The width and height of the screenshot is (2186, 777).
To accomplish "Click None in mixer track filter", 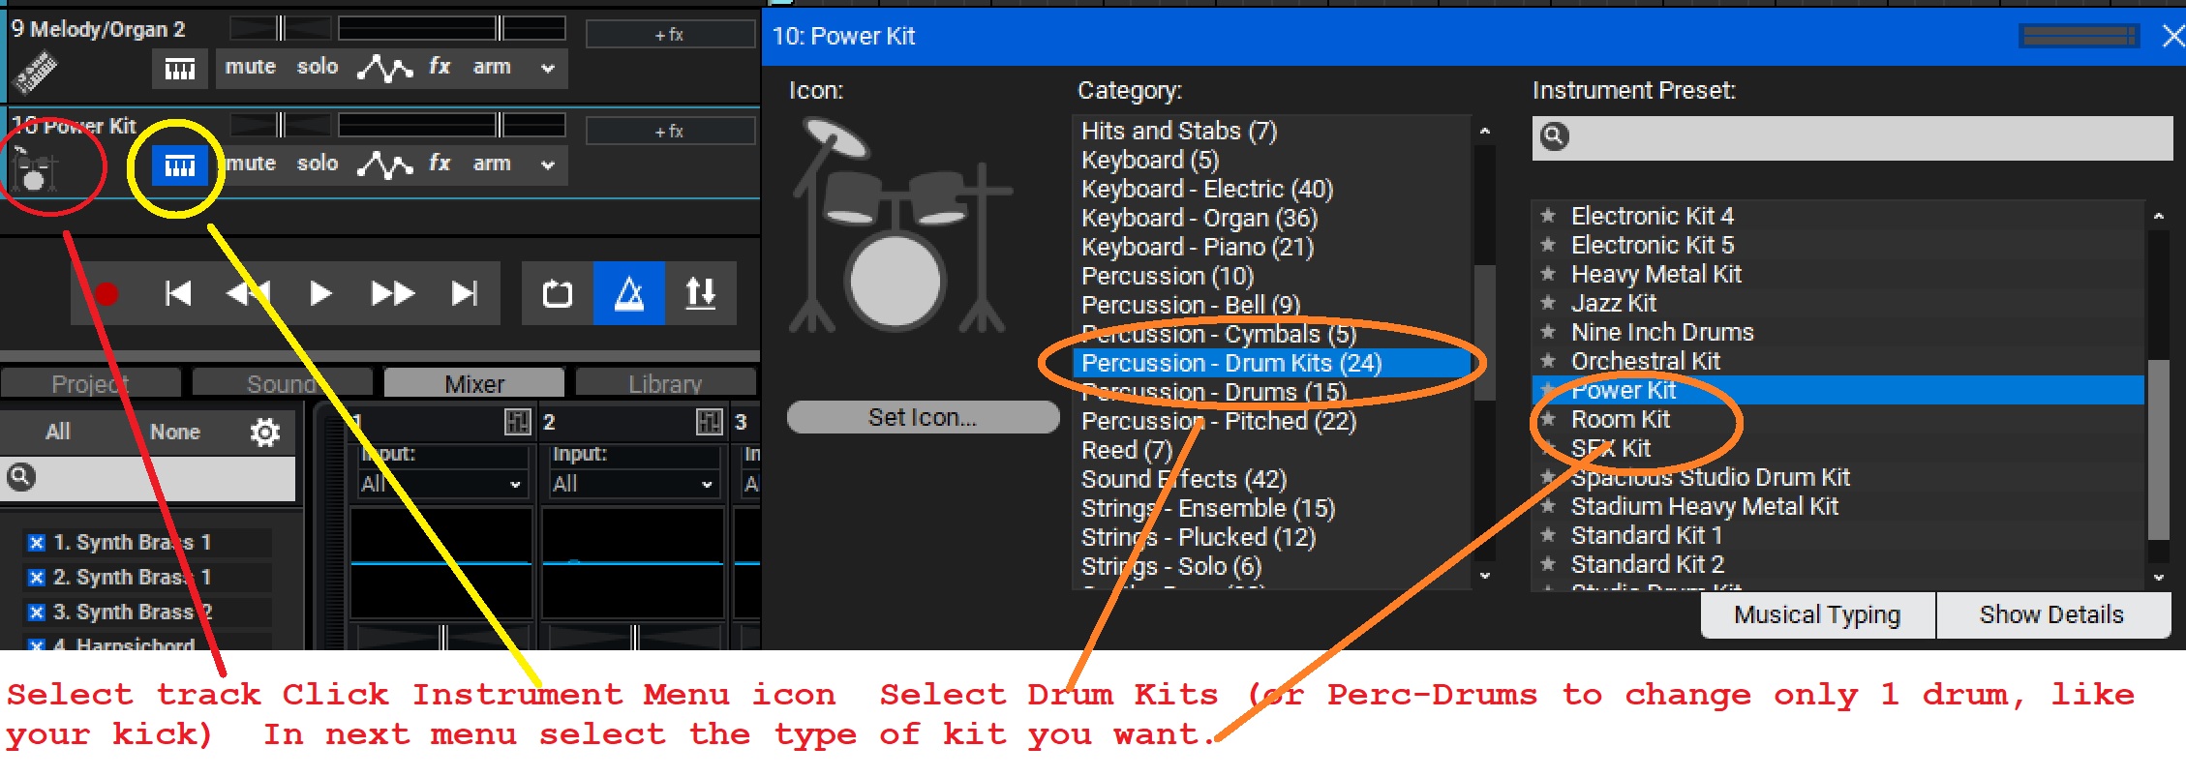I will coord(175,432).
